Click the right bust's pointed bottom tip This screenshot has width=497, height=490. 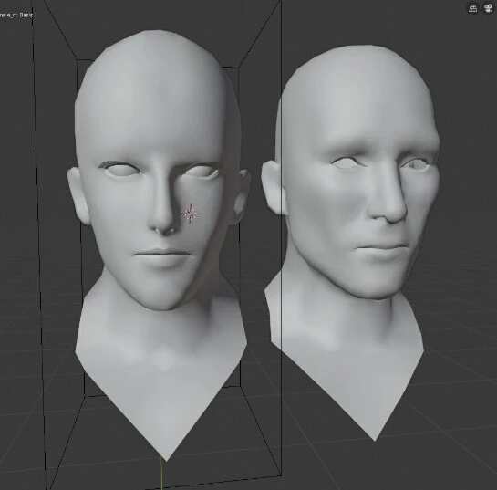[x=375, y=437]
